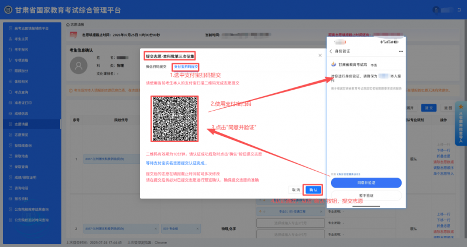
Task: Select the 0027 college field in row 1
Action: [111, 159]
